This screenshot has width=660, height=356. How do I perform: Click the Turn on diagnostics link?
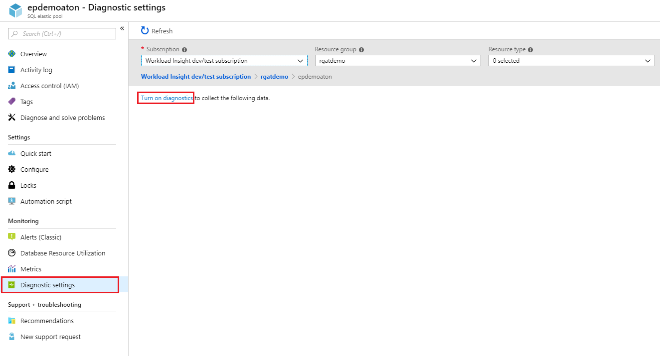[x=165, y=98]
